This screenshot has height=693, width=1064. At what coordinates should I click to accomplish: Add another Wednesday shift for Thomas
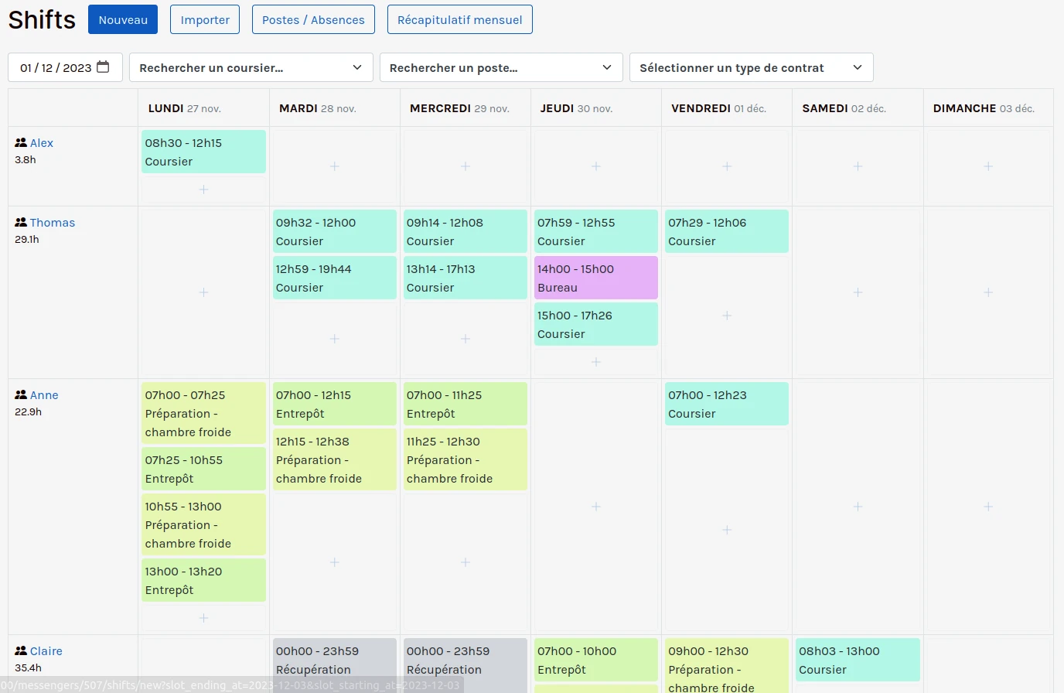coord(465,339)
